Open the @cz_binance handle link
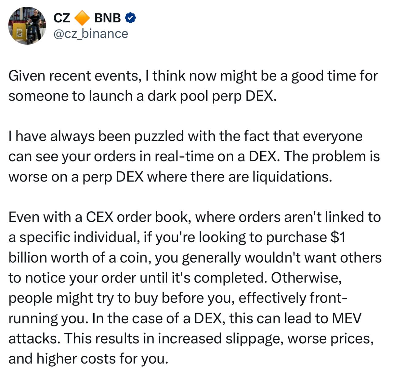Image resolution: width=393 pixels, height=378 pixels. (x=91, y=33)
